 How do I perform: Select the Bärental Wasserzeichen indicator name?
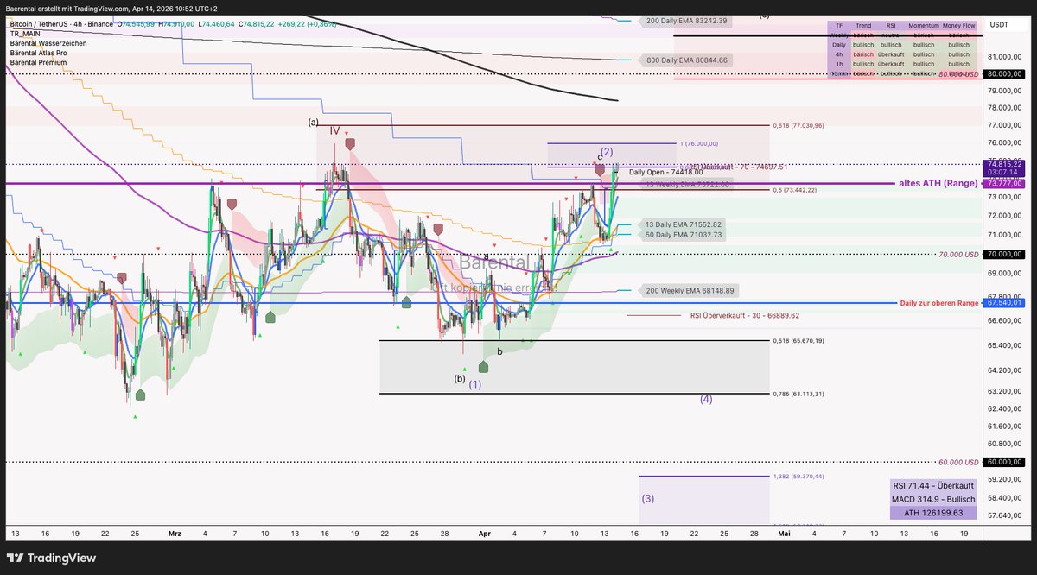pos(48,43)
